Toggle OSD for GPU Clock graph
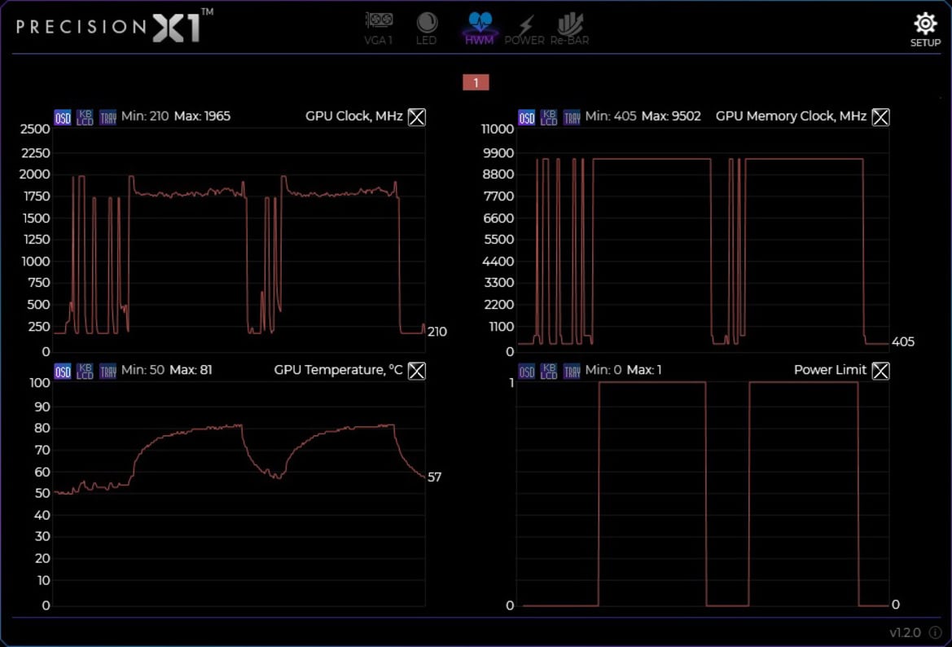Image resolution: width=952 pixels, height=647 pixels. coord(63,117)
